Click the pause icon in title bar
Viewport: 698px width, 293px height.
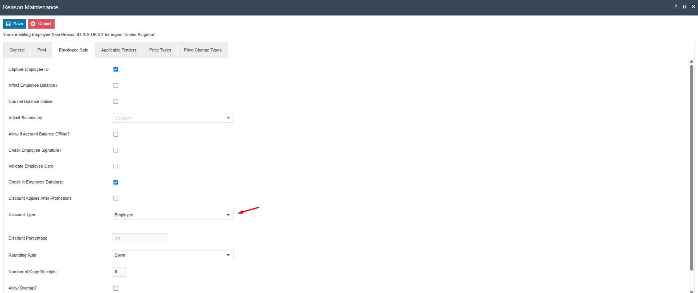(x=684, y=7)
